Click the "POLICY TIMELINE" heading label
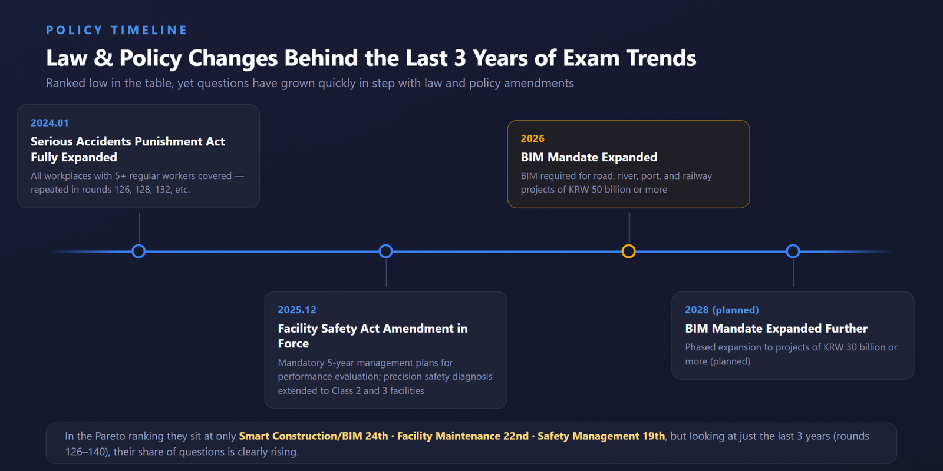Viewport: 943px width, 471px height. (x=117, y=30)
